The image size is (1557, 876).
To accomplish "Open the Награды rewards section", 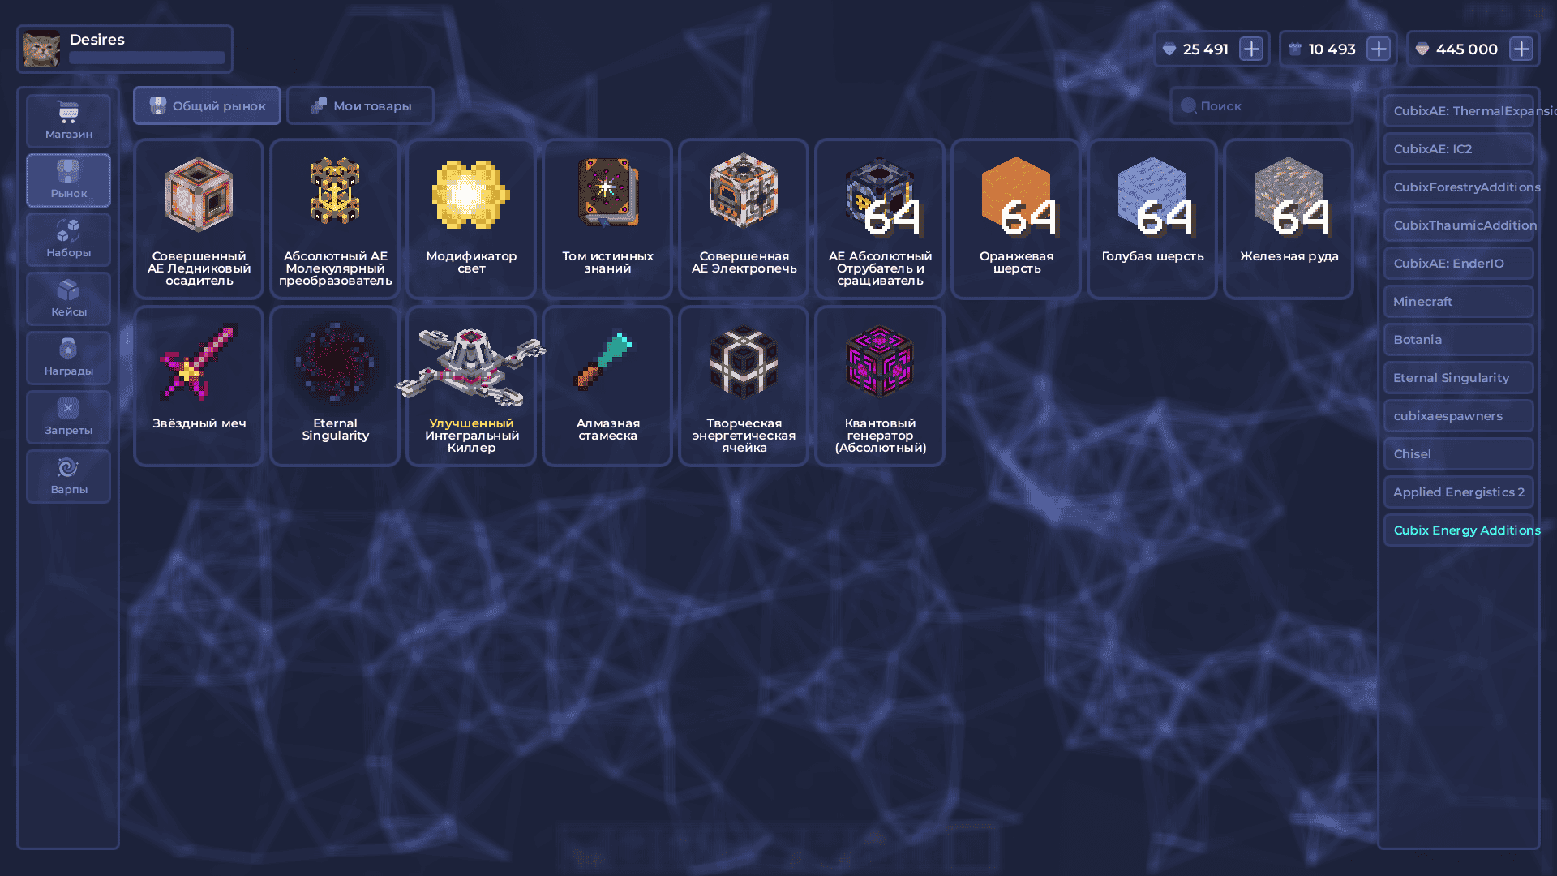I will click(x=68, y=358).
